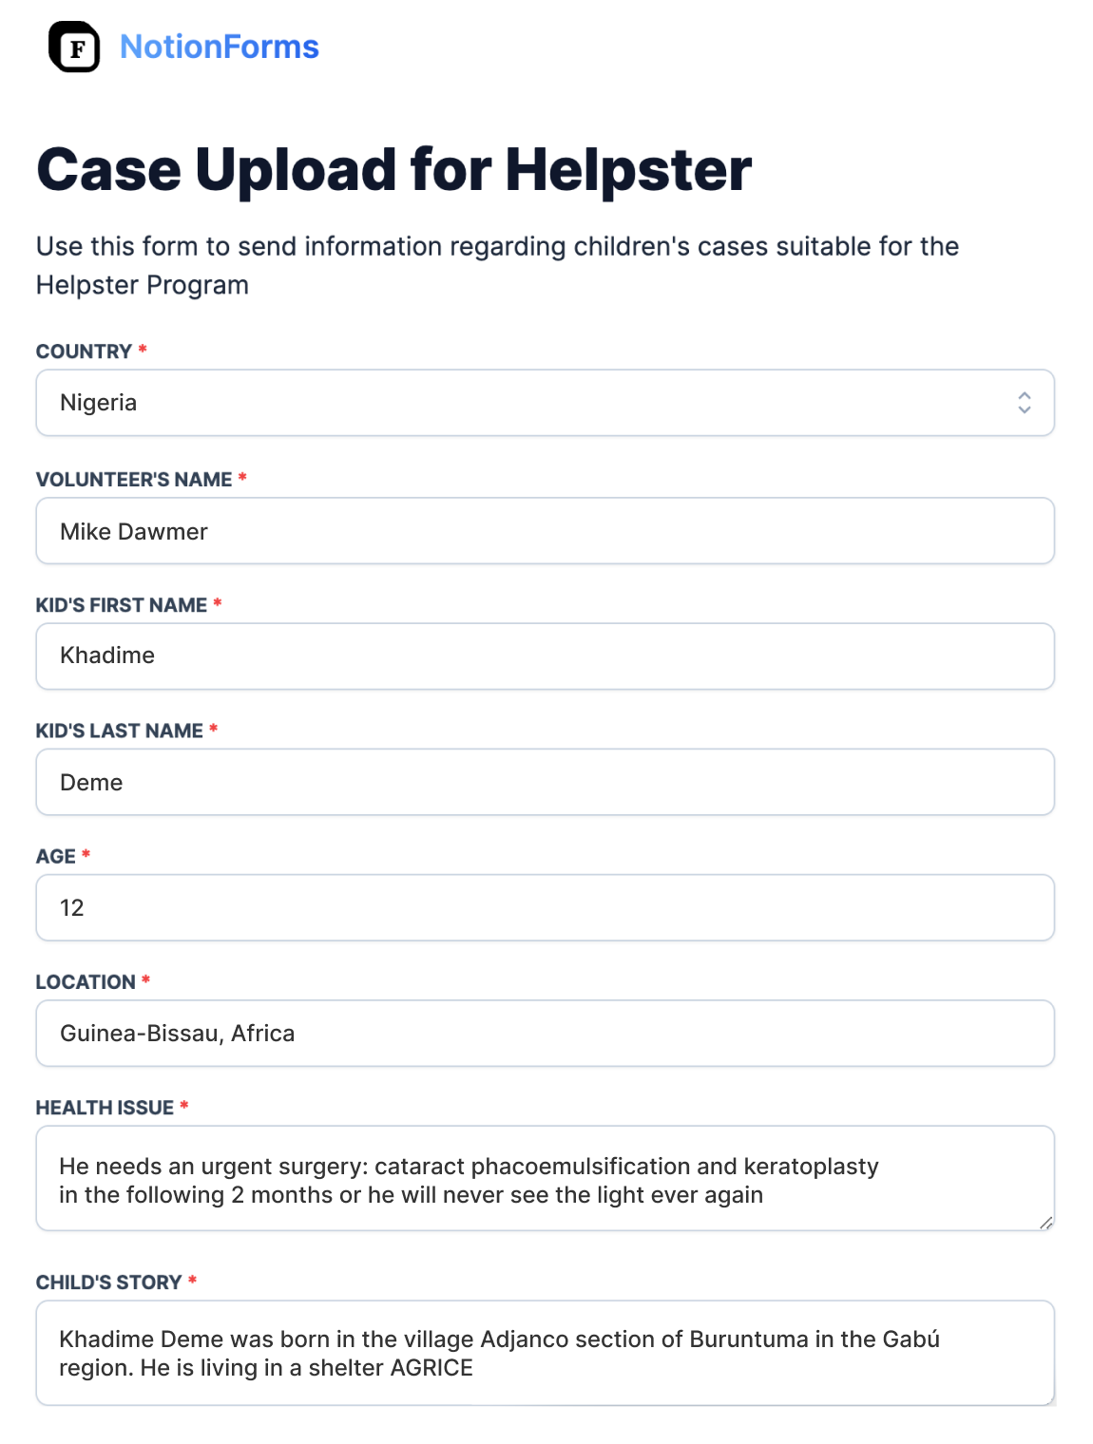Click the KID'S LAST NAME label
This screenshot has height=1444, width=1093.
click(120, 731)
